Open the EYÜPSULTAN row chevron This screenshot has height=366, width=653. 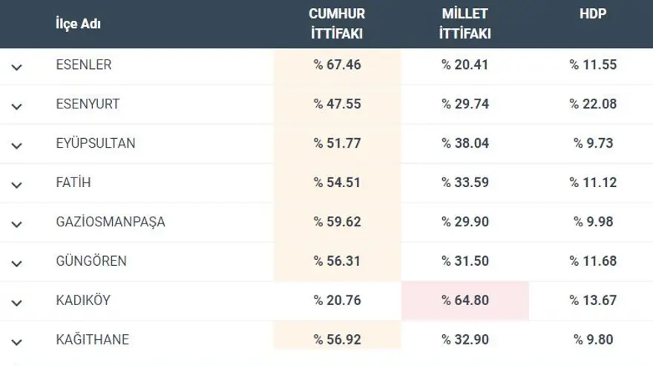click(x=17, y=146)
